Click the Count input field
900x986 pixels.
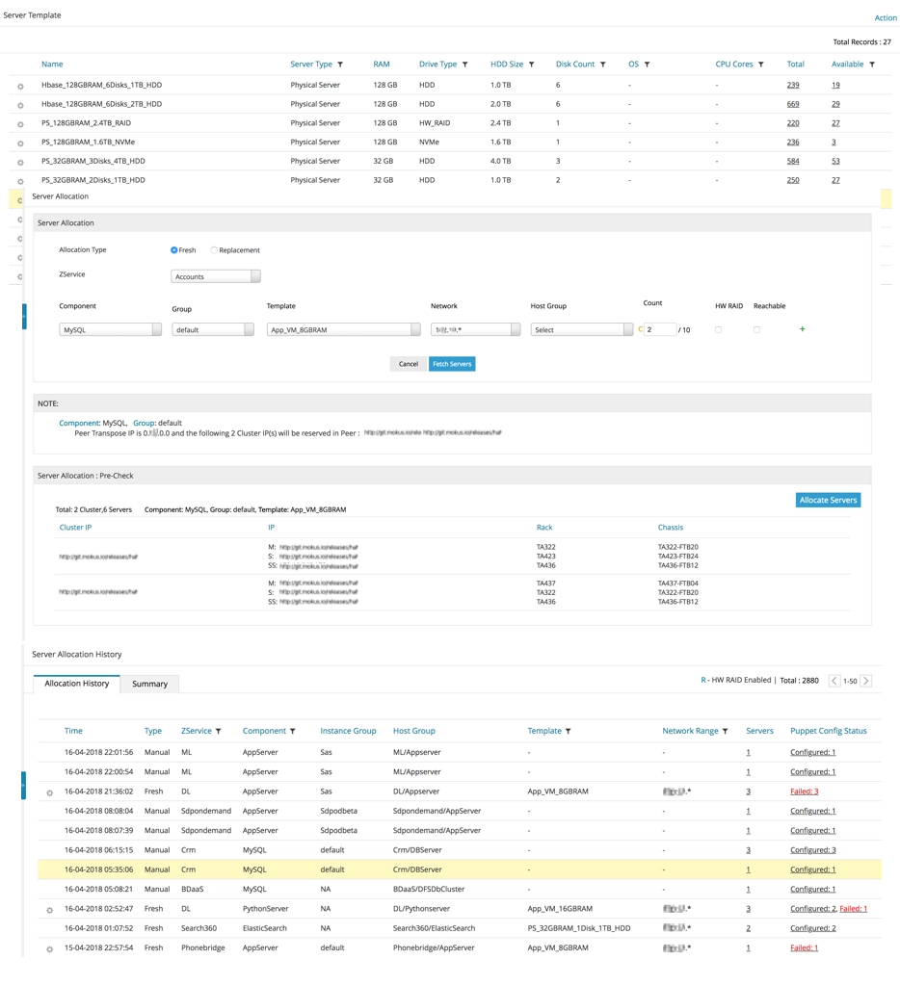(x=660, y=330)
